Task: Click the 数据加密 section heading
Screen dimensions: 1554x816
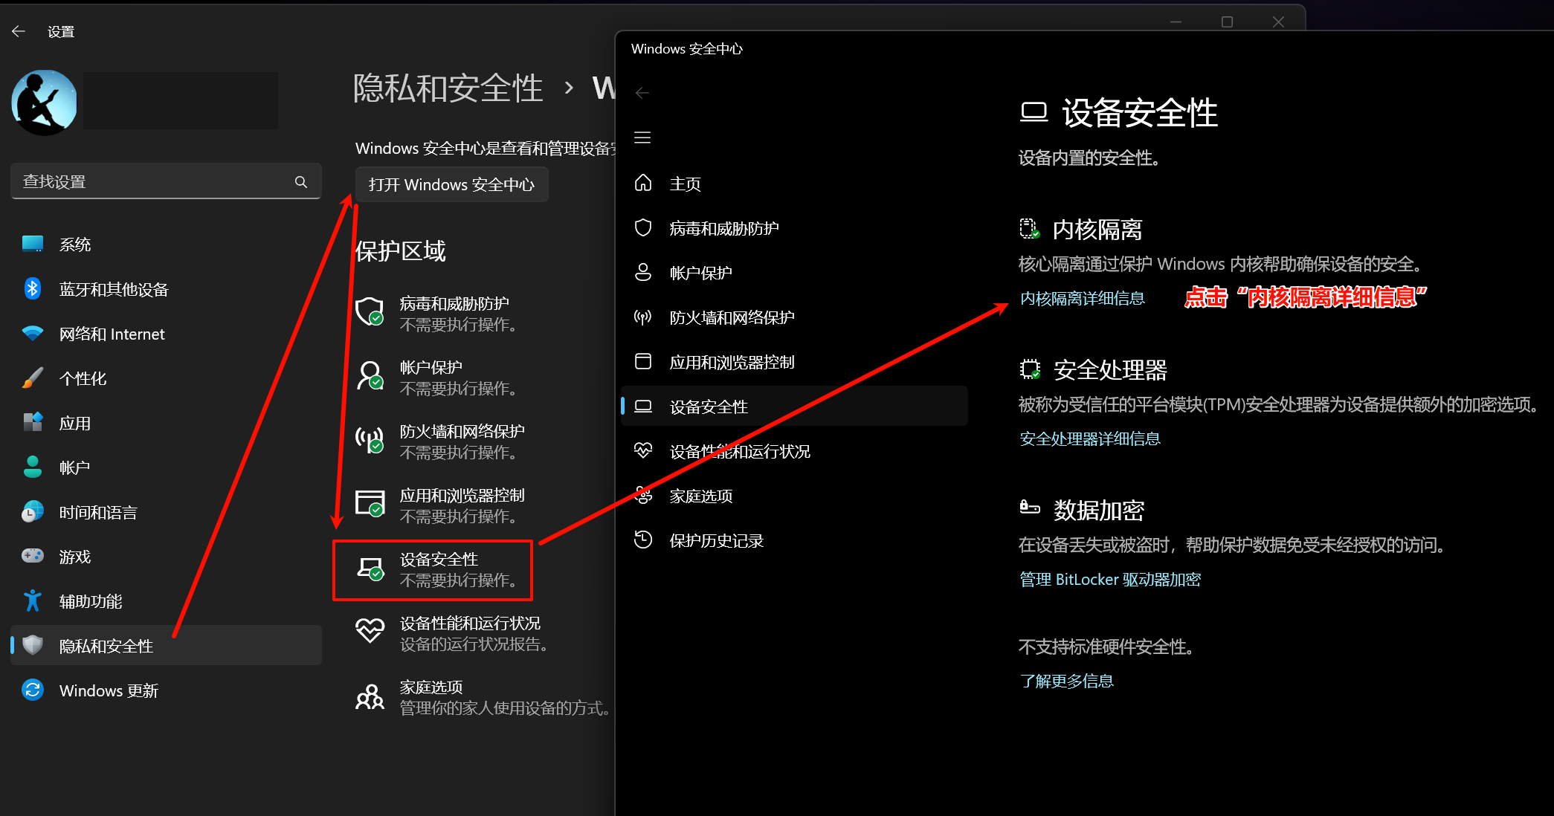Action: pos(1098,511)
